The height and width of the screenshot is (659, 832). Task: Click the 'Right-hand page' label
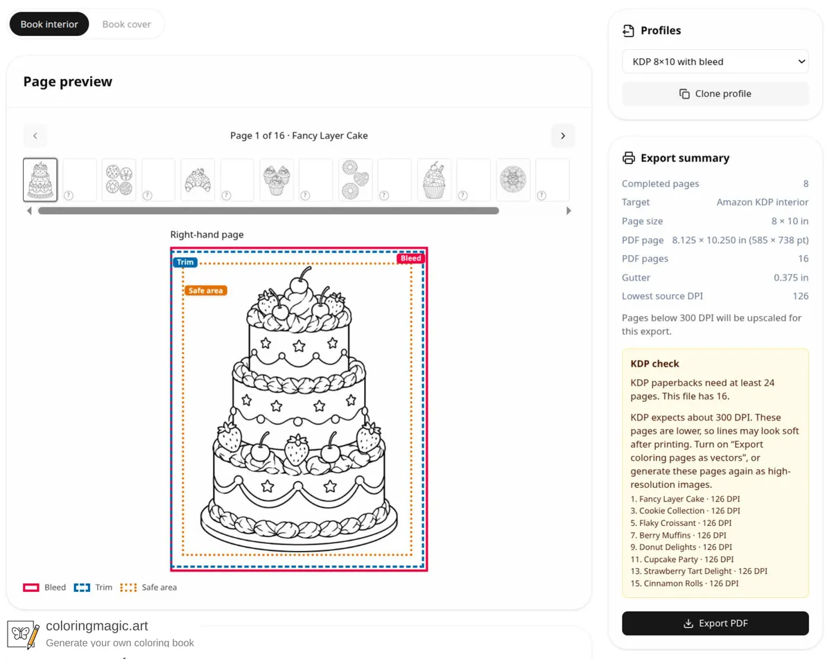tap(207, 234)
